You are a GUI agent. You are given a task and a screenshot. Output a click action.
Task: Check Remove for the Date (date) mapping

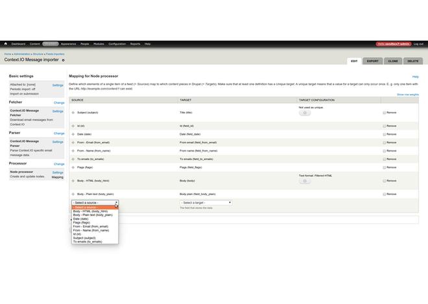pyautogui.click(x=385, y=134)
